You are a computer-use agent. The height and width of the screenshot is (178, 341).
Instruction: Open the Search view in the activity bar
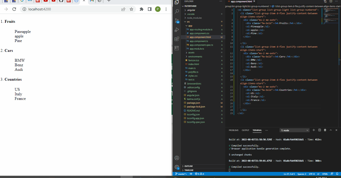click(x=177, y=12)
